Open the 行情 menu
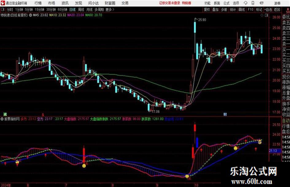The image size is (290, 187). (38, 3)
